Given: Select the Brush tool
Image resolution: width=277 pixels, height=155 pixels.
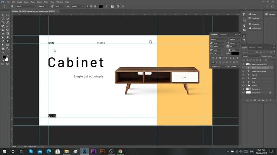Looking at the screenshot, I should point(7,26).
